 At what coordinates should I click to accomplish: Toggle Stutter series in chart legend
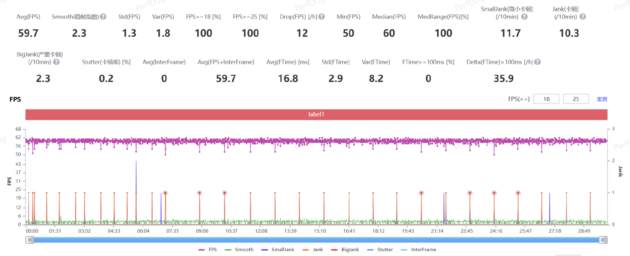tap(380, 250)
